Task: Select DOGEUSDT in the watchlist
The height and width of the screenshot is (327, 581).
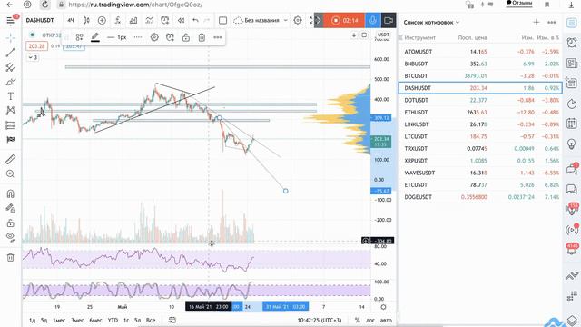Action: (480, 197)
